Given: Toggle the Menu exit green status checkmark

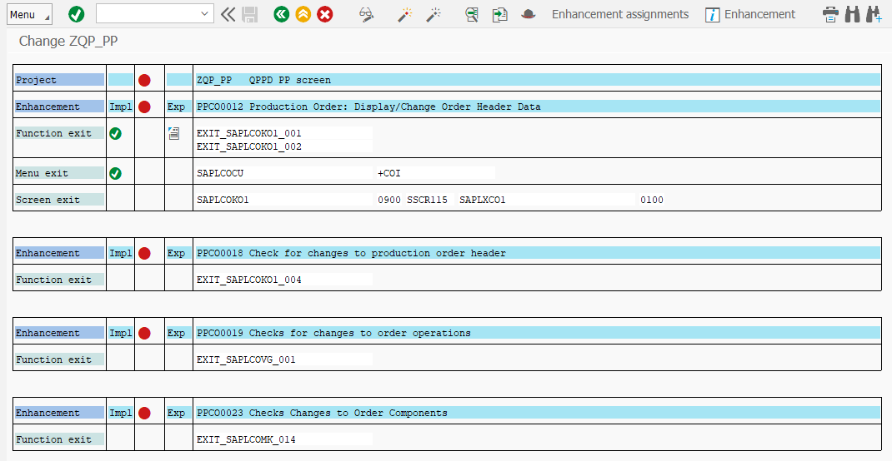Looking at the screenshot, I should tap(116, 173).
